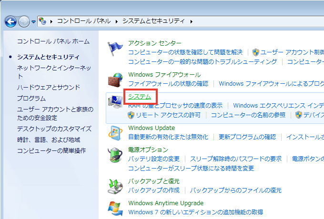
Task: Expand the arrow after システムとセキュリティ breadcrumb
Action: pos(192,21)
